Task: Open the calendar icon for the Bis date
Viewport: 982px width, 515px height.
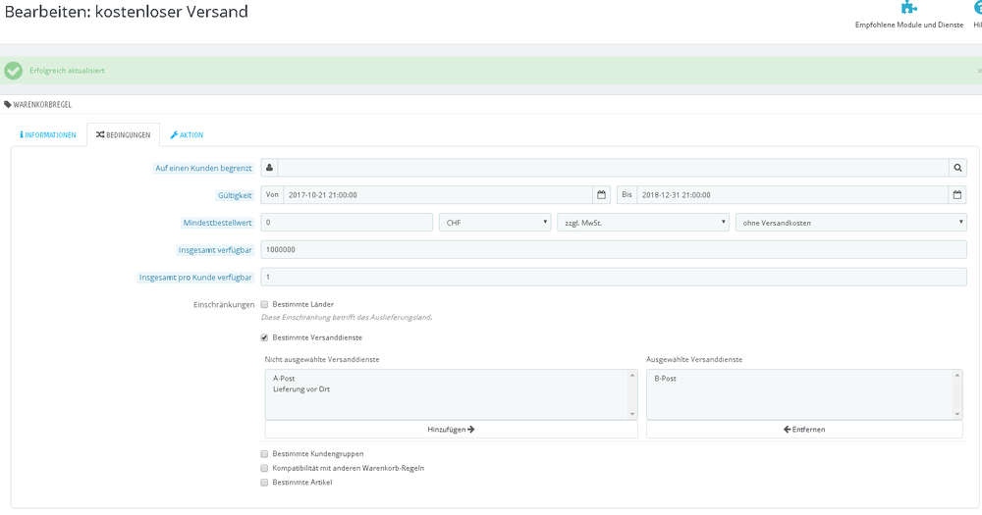Action: (x=956, y=194)
